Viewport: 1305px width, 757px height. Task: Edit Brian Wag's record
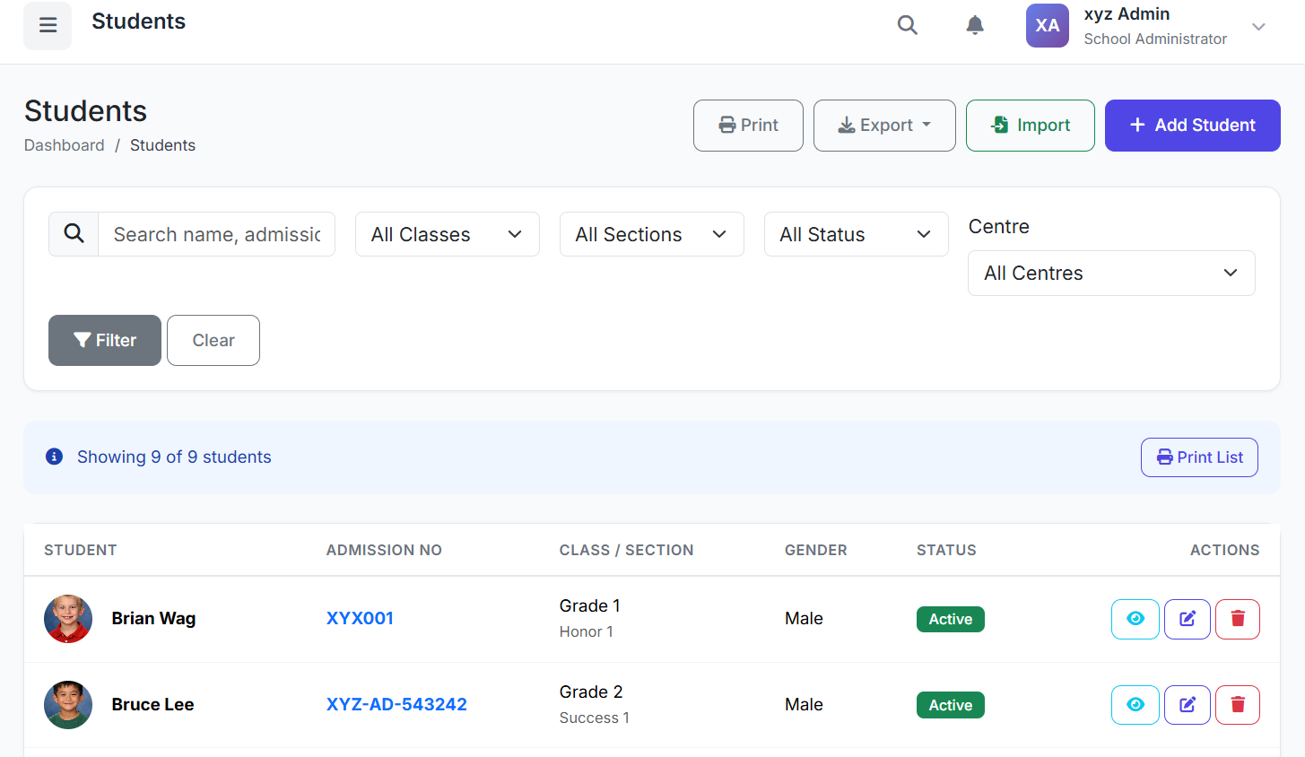1187,619
